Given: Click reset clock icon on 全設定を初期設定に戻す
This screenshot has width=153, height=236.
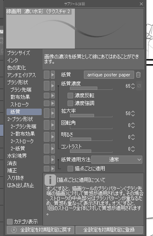Looking at the screenshot, I should point(14,230).
